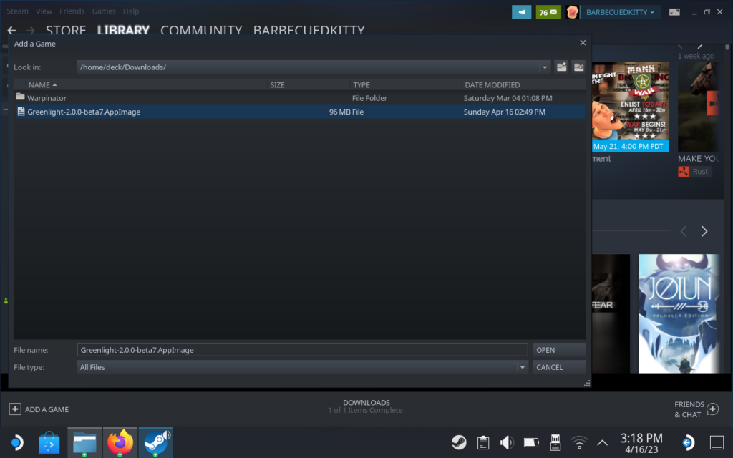Switch to the COMMUNITY tab

[201, 30]
